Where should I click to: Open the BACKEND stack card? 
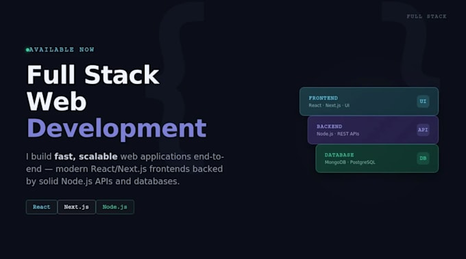tap(373, 130)
